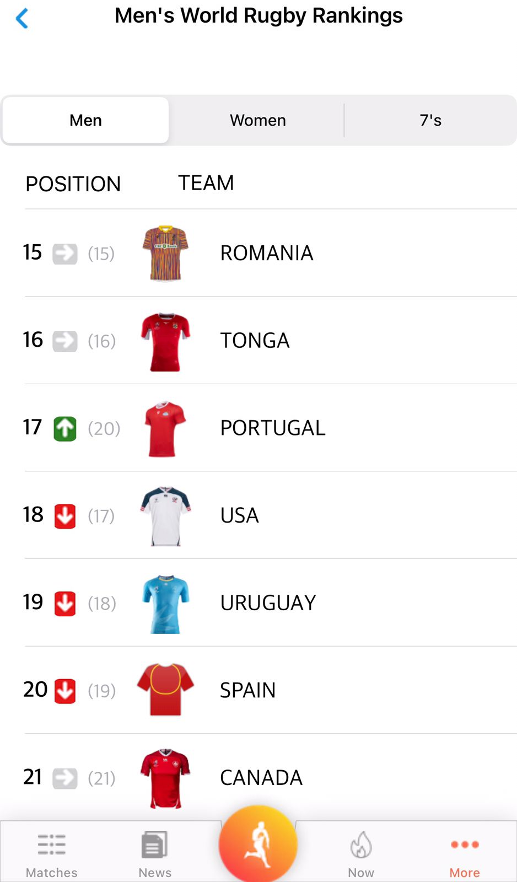Select the Men rankings tab

pos(86,120)
